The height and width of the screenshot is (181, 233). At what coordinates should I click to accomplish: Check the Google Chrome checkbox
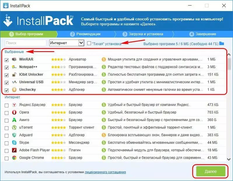[x=6, y=158]
